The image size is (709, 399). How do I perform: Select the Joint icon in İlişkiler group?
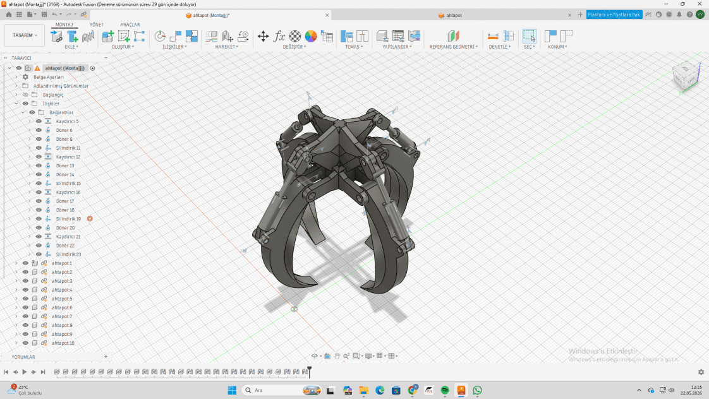tap(160, 36)
